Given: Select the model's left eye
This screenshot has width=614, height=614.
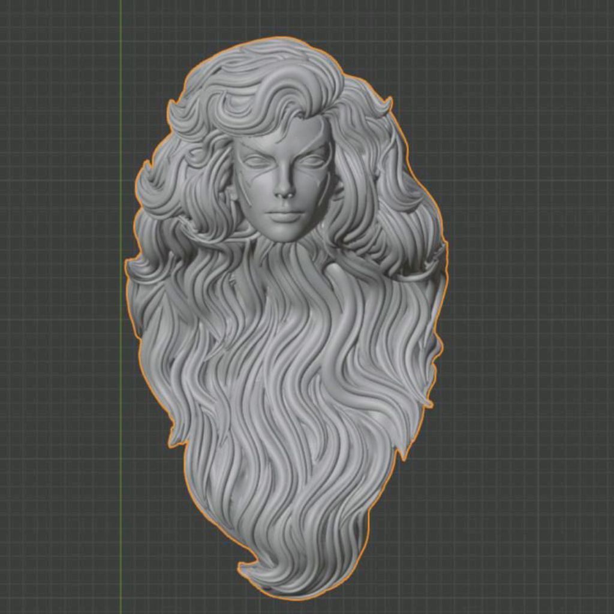Looking at the screenshot, I should pyautogui.click(x=312, y=161).
